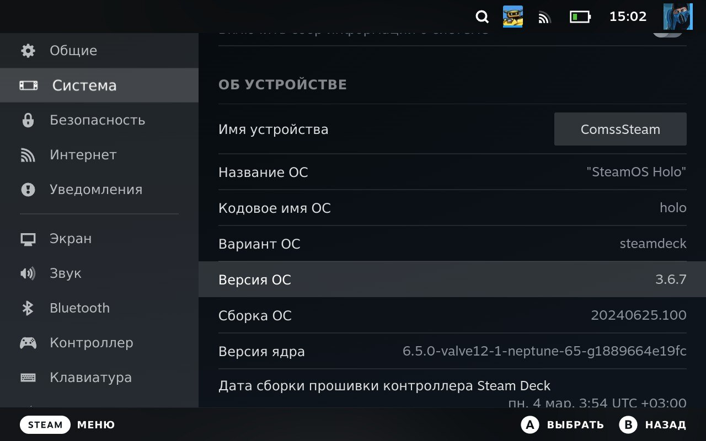This screenshot has height=441, width=706.
Task: Click the game thumbnail in the top bar
Action: pos(512,17)
